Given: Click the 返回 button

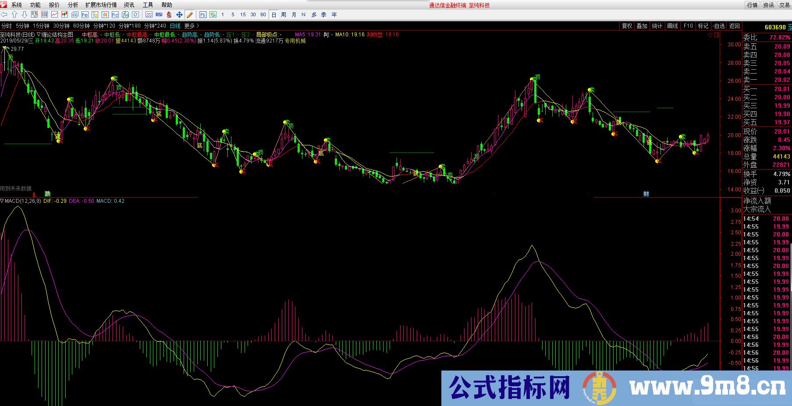Looking at the screenshot, I should pos(734,25).
